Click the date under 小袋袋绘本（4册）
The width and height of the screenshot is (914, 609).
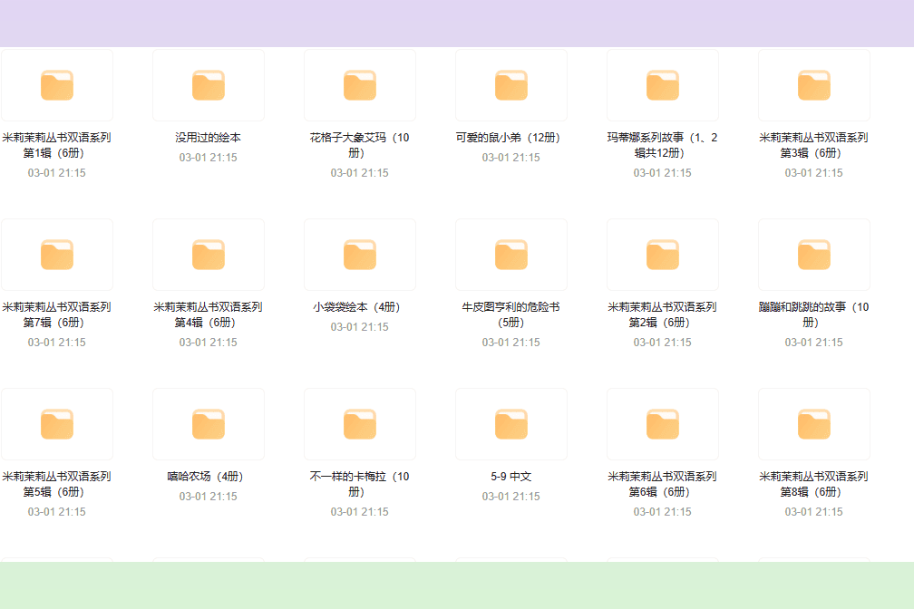tap(360, 327)
